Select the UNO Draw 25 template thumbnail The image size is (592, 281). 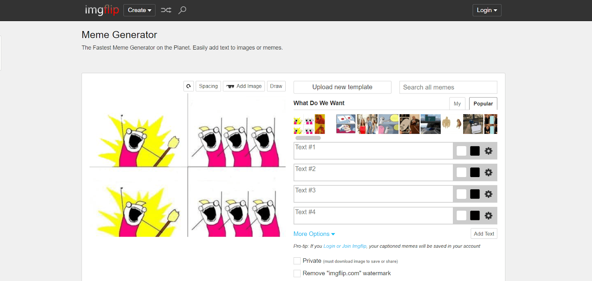[x=410, y=124]
